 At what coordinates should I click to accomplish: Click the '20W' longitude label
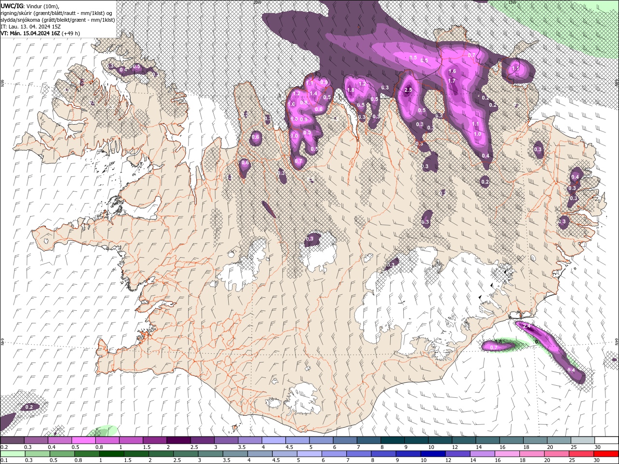pyautogui.click(x=257, y=2)
